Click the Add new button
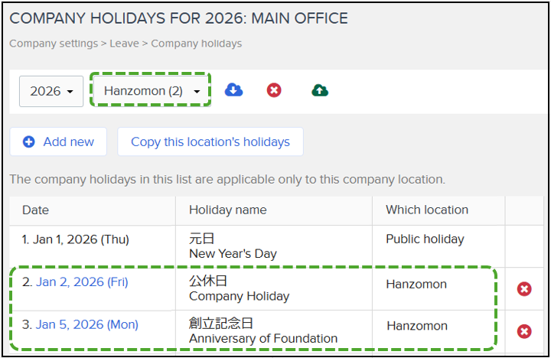The image size is (551, 358). coord(58,142)
